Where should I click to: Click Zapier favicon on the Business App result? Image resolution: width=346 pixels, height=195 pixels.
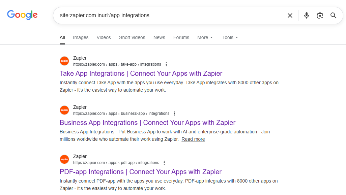coord(64,110)
